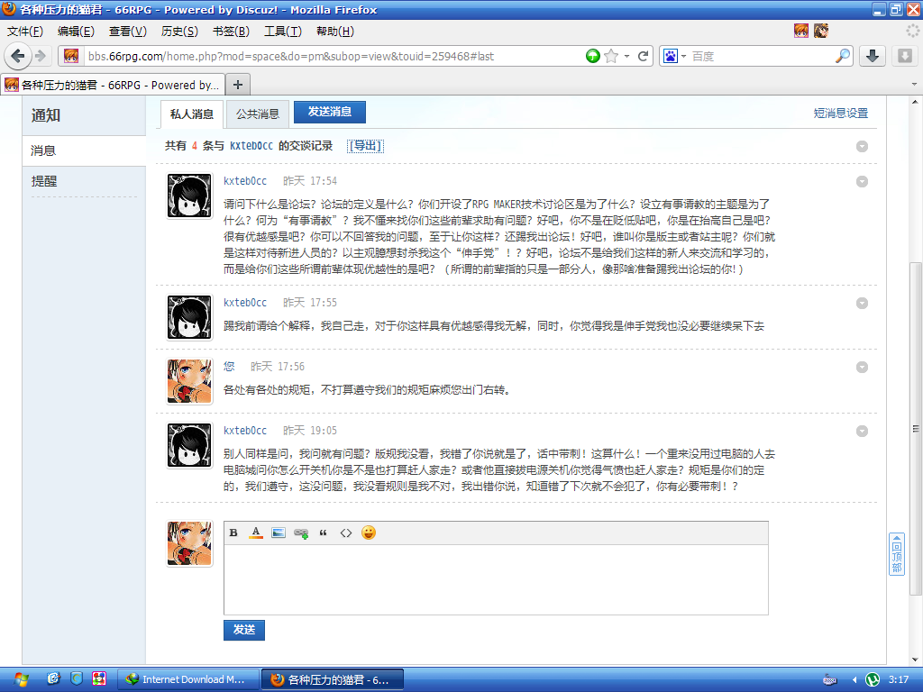Viewport: 923px width, 692px height.
Task: Insert a link with the editor chain icon
Action: tap(301, 533)
